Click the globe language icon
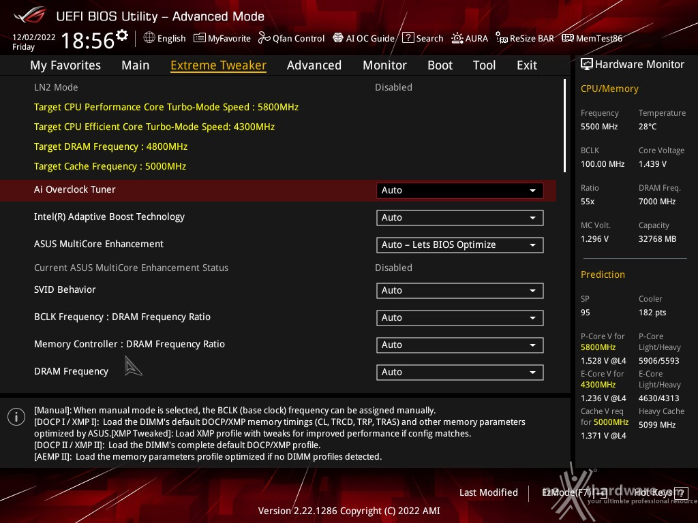Viewport: 698px width, 523px height. coord(149,38)
